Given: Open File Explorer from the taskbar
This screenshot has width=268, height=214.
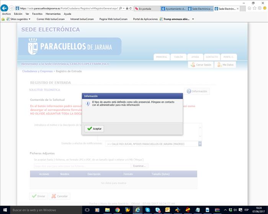Looking at the screenshot, I should click(x=107, y=210).
